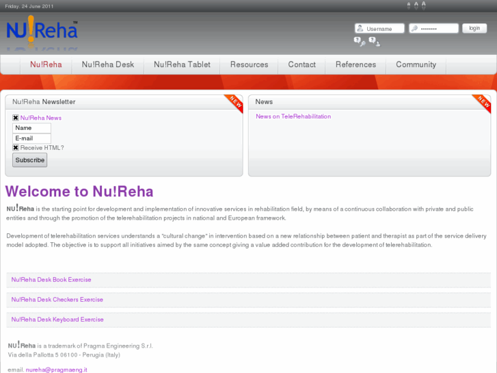Open Nu!Reha Desk Checkers Exercise link
The image size is (497, 373).
[x=57, y=300]
